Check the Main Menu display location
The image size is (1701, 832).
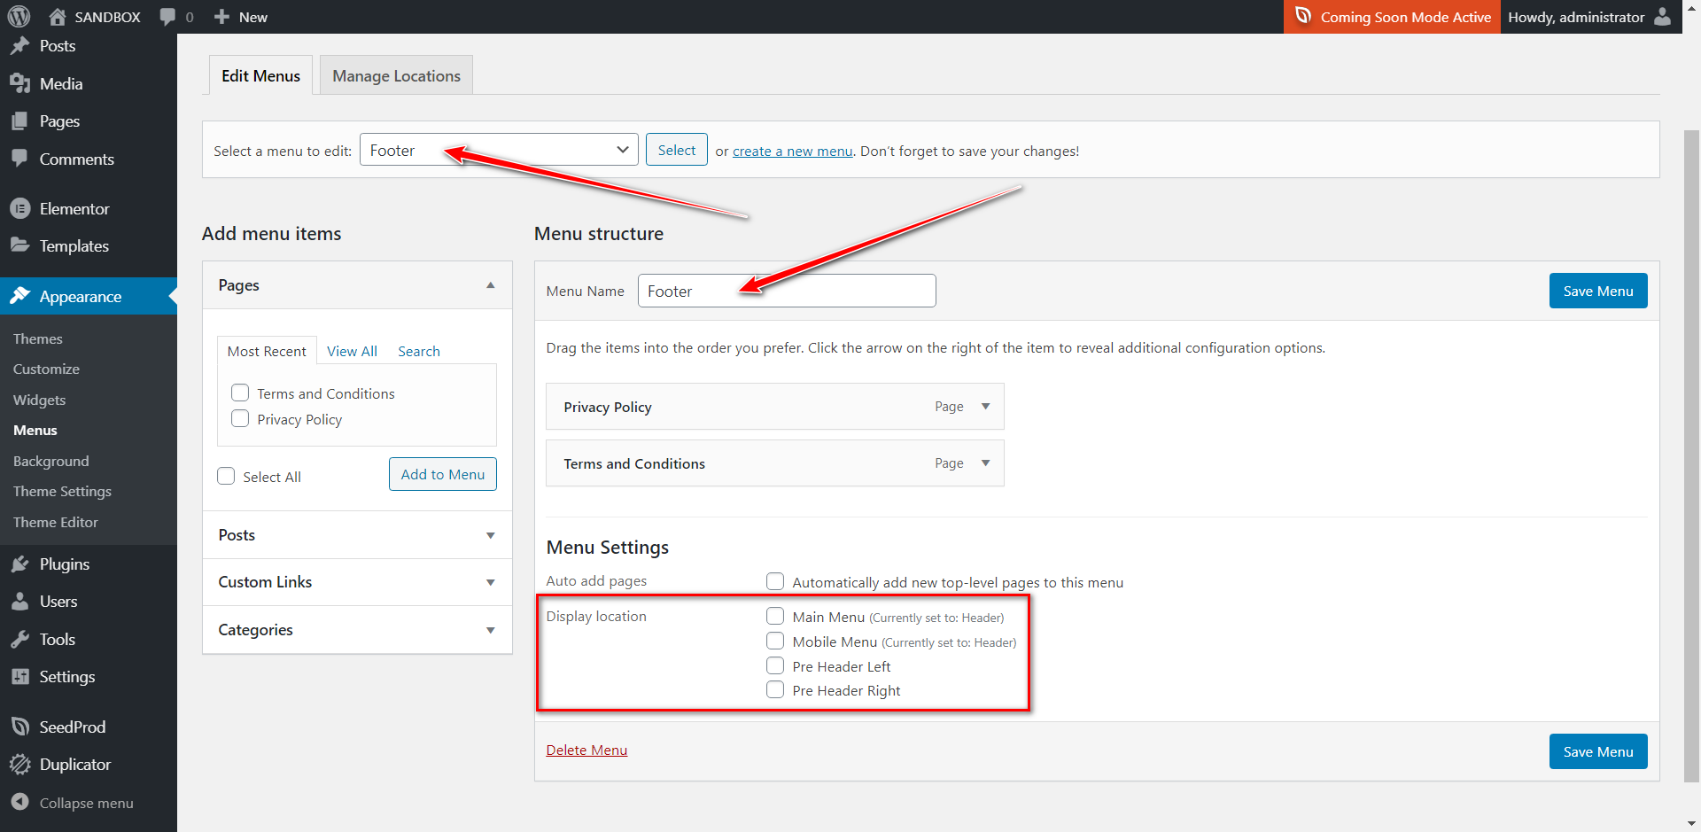775,616
